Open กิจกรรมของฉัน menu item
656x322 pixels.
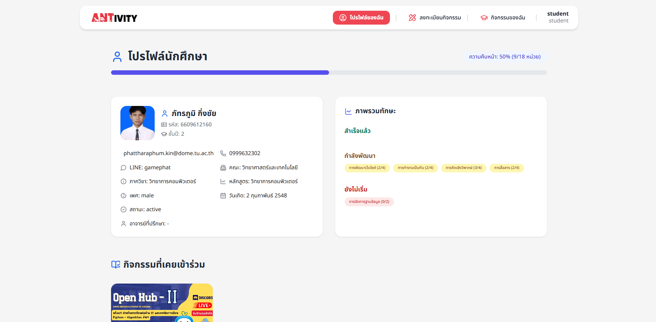(503, 18)
